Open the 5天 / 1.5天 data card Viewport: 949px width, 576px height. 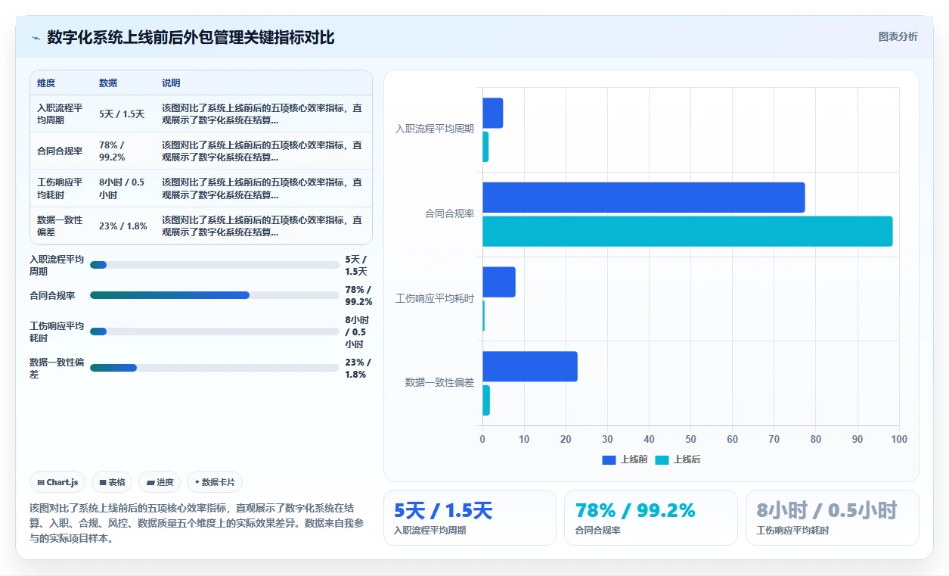tap(470, 518)
